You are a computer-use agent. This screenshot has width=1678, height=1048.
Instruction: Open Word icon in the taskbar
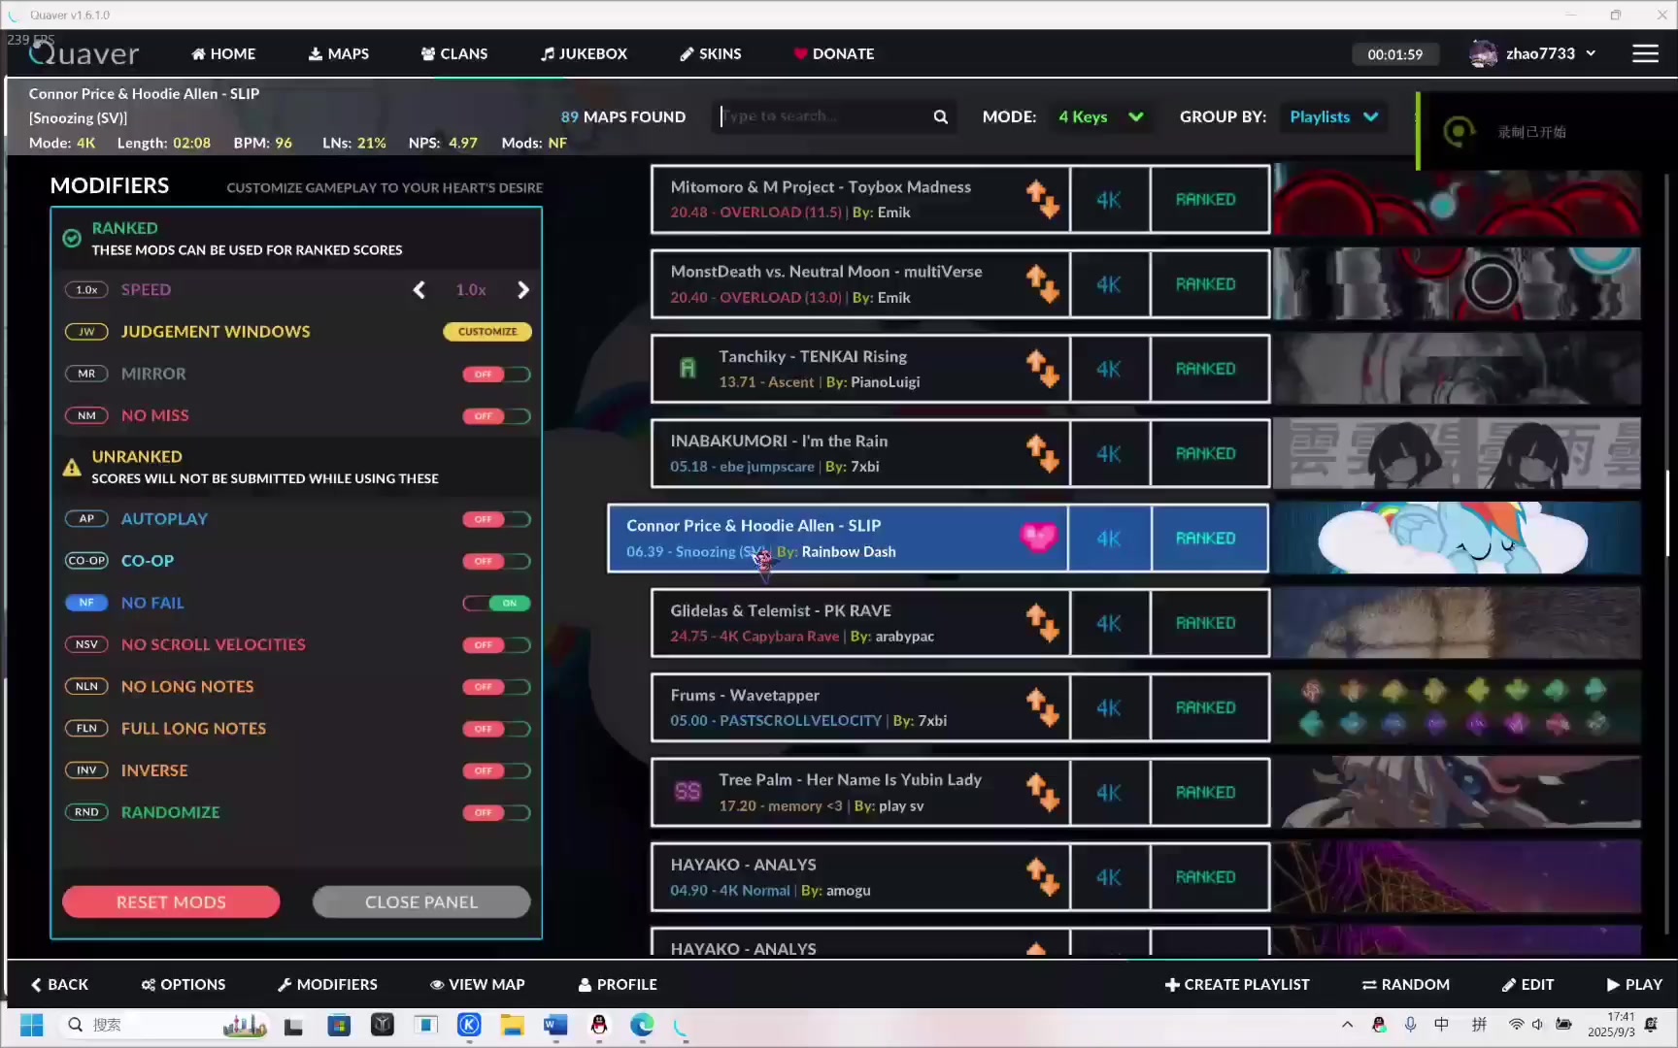(555, 1025)
